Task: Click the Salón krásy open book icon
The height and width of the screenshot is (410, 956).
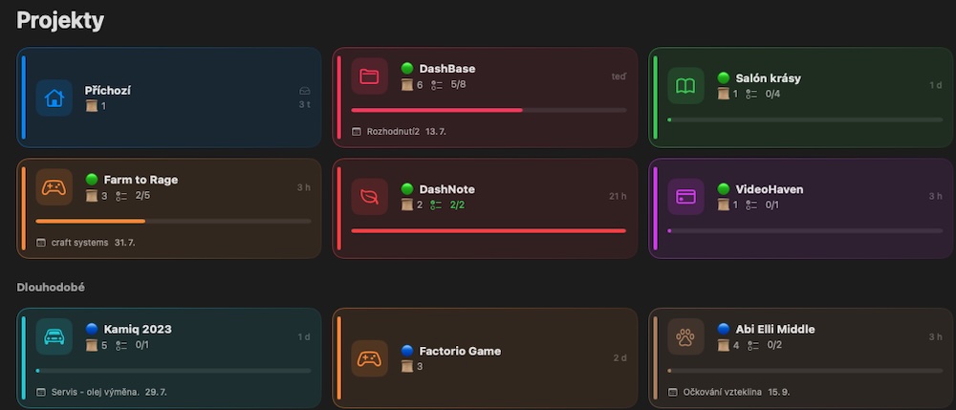Action: tap(685, 86)
